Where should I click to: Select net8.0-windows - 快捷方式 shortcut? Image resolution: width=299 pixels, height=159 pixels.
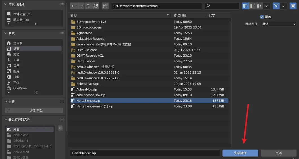pyautogui.click(x=149, y=67)
